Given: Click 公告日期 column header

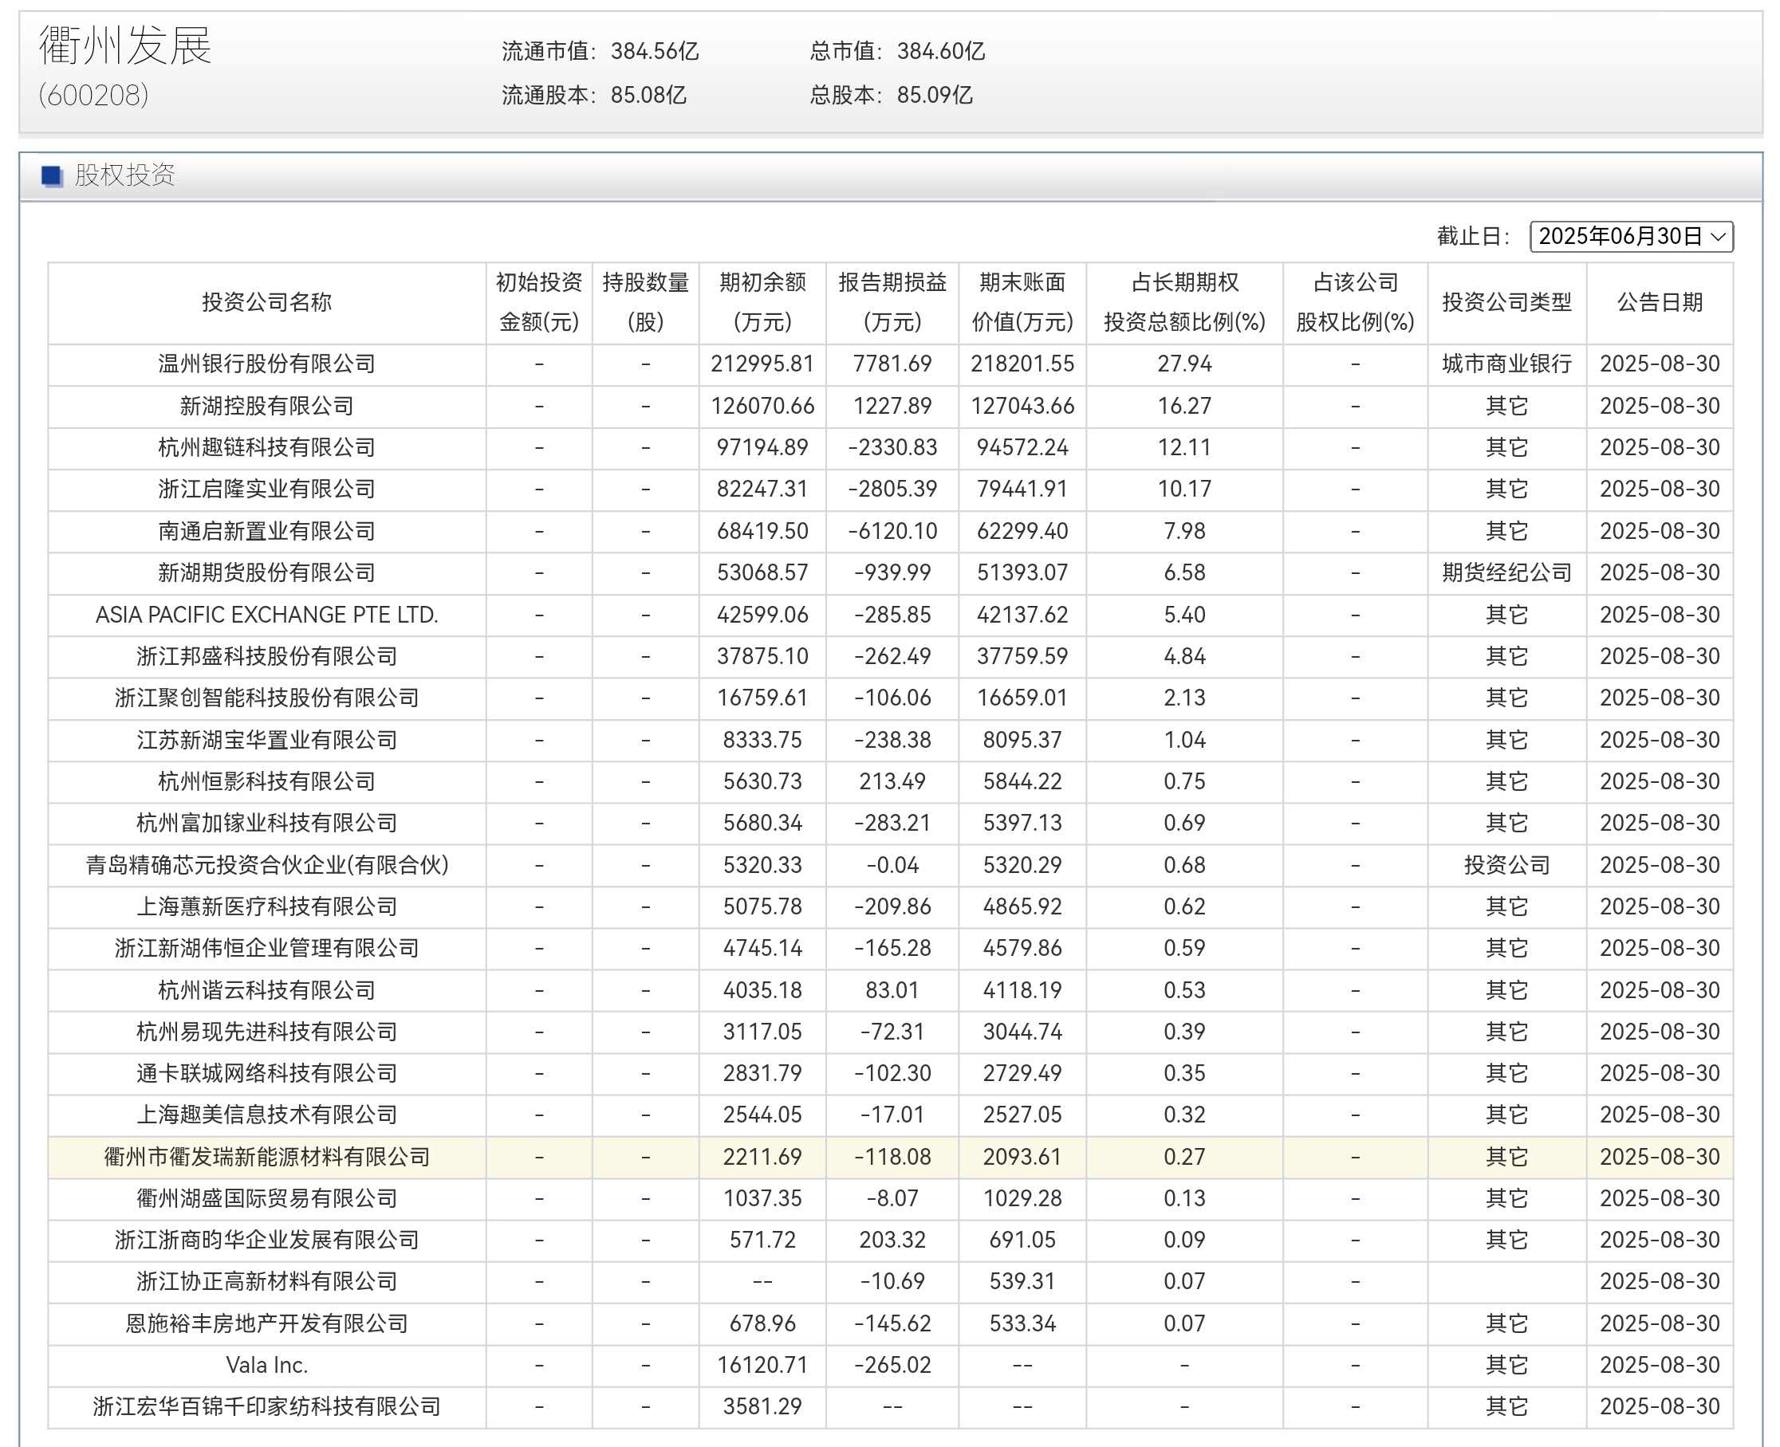Looking at the screenshot, I should point(1659,303).
